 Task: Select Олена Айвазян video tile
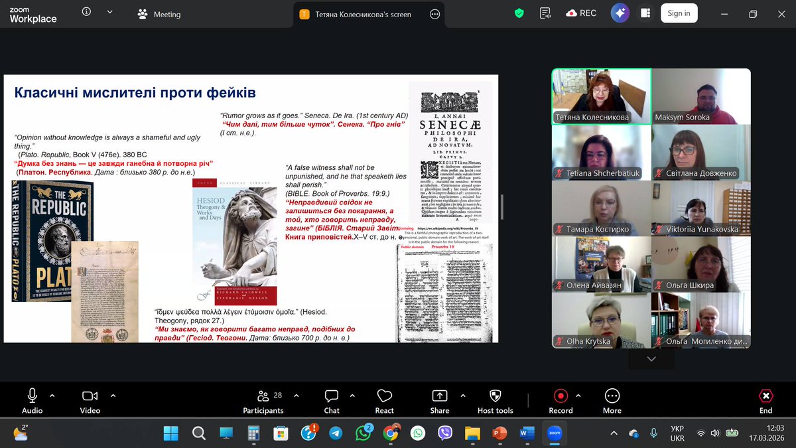click(x=602, y=264)
